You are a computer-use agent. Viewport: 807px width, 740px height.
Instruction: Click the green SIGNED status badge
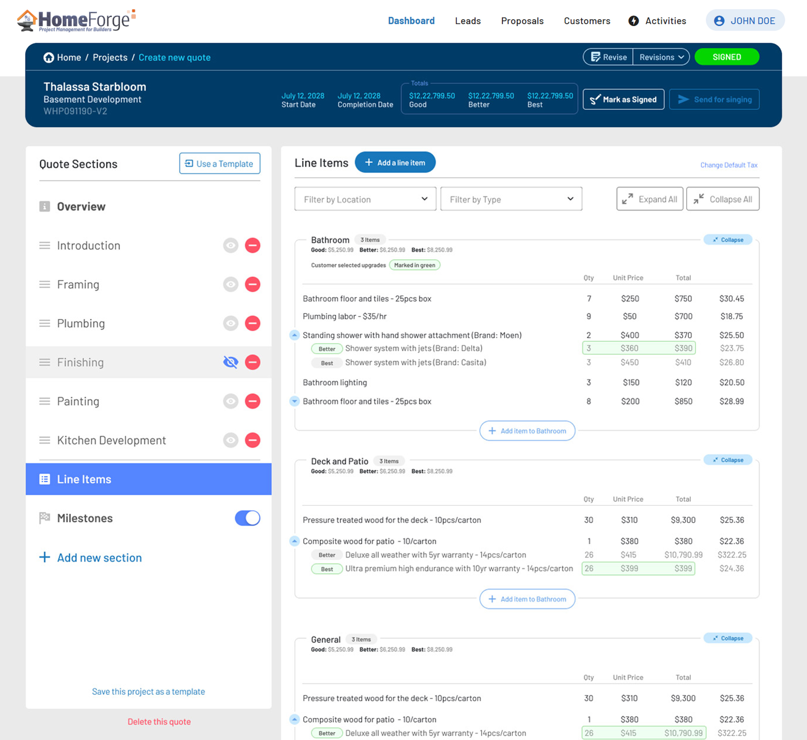pyautogui.click(x=726, y=57)
